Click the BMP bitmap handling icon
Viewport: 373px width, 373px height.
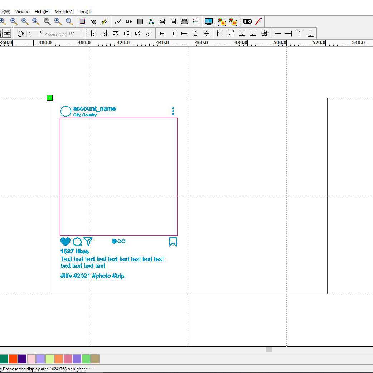pos(129,21)
